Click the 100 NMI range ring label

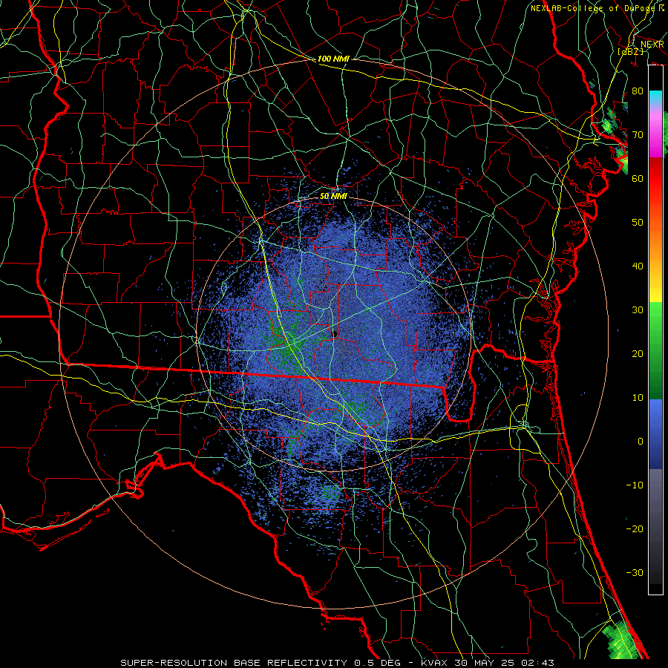pos(333,59)
